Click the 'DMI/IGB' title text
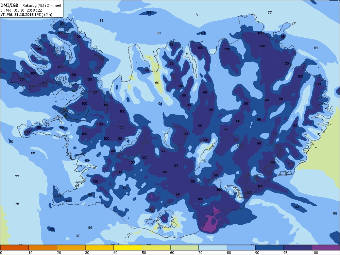 [9, 5]
